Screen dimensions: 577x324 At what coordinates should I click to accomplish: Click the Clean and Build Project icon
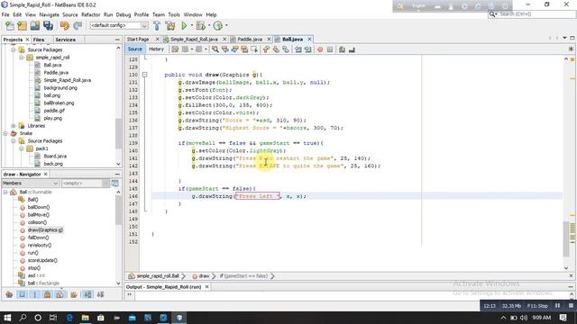click(x=170, y=26)
